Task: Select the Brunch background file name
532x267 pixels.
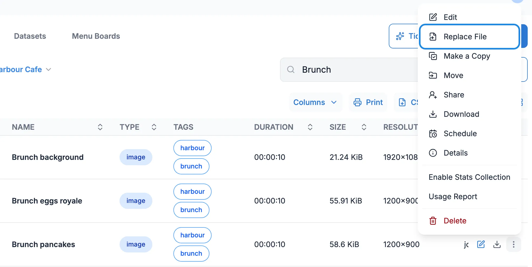Action: click(48, 157)
